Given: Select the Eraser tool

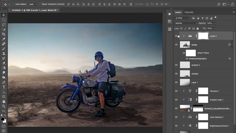Looking at the screenshot, I should 4,63.
